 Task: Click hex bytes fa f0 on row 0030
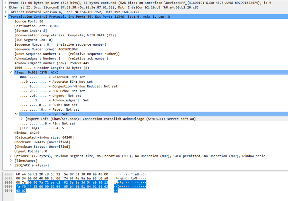point(21,187)
